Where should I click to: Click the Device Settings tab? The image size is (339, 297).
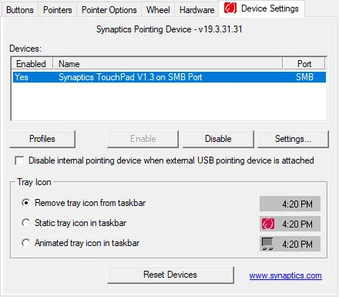[262, 8]
